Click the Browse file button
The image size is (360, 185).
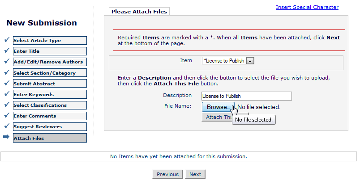pos(218,107)
